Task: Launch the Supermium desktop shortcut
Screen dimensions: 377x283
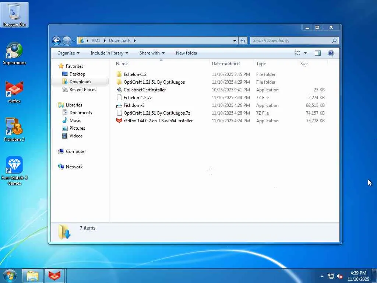Action: click(x=14, y=53)
